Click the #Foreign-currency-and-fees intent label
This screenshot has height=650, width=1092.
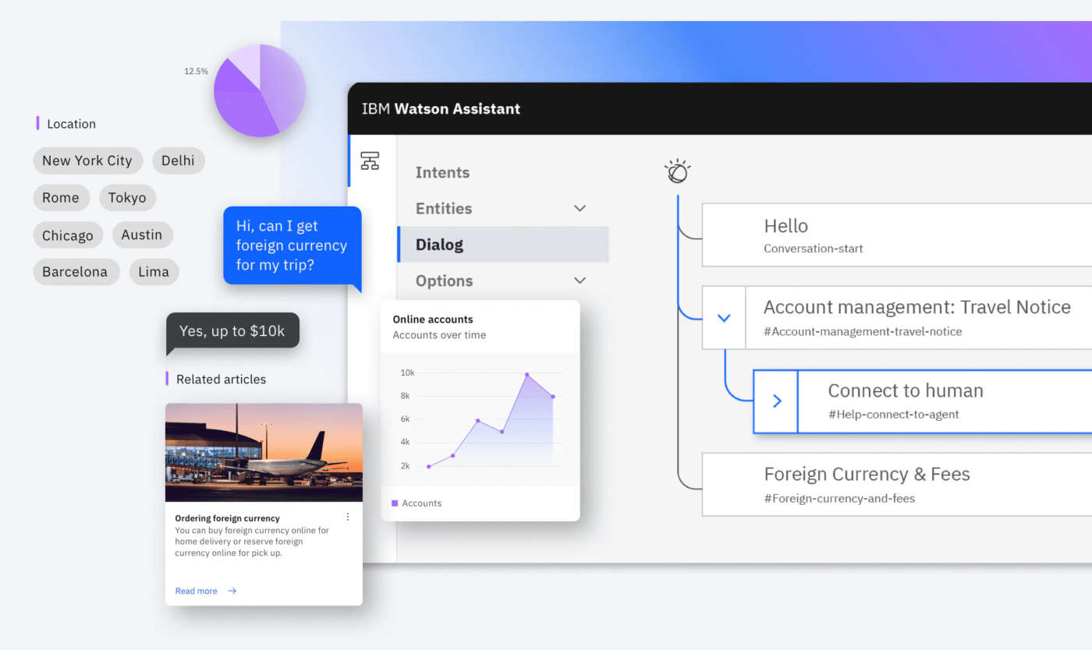[x=839, y=498]
